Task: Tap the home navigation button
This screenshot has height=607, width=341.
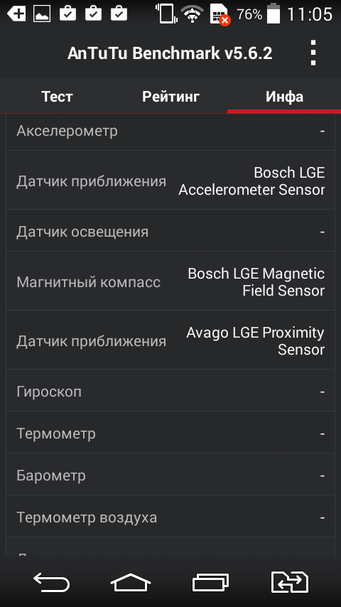Action: pos(131,582)
